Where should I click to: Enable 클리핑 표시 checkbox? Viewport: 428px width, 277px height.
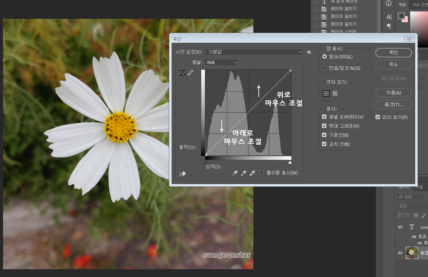(x=262, y=173)
